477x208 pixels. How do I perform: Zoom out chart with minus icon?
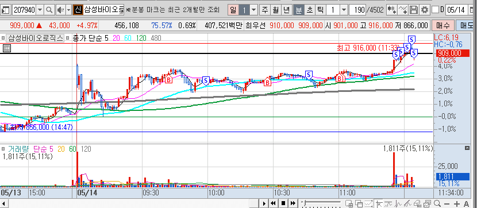pyautogui.click(x=447, y=203)
